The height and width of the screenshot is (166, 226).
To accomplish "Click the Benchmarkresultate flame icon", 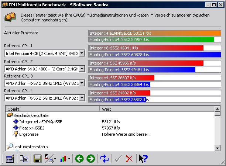I will [10, 115].
